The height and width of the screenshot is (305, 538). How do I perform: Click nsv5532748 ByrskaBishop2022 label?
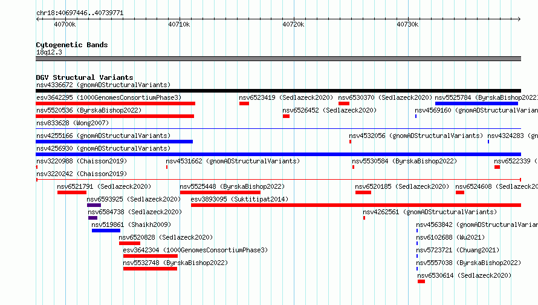(x=175, y=263)
